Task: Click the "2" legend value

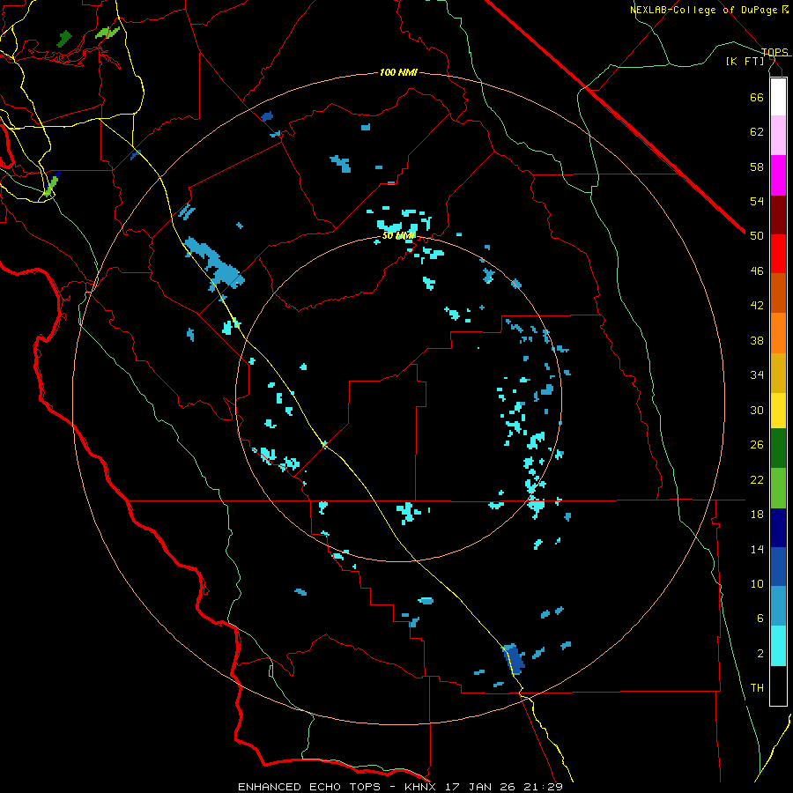Action: (760, 654)
